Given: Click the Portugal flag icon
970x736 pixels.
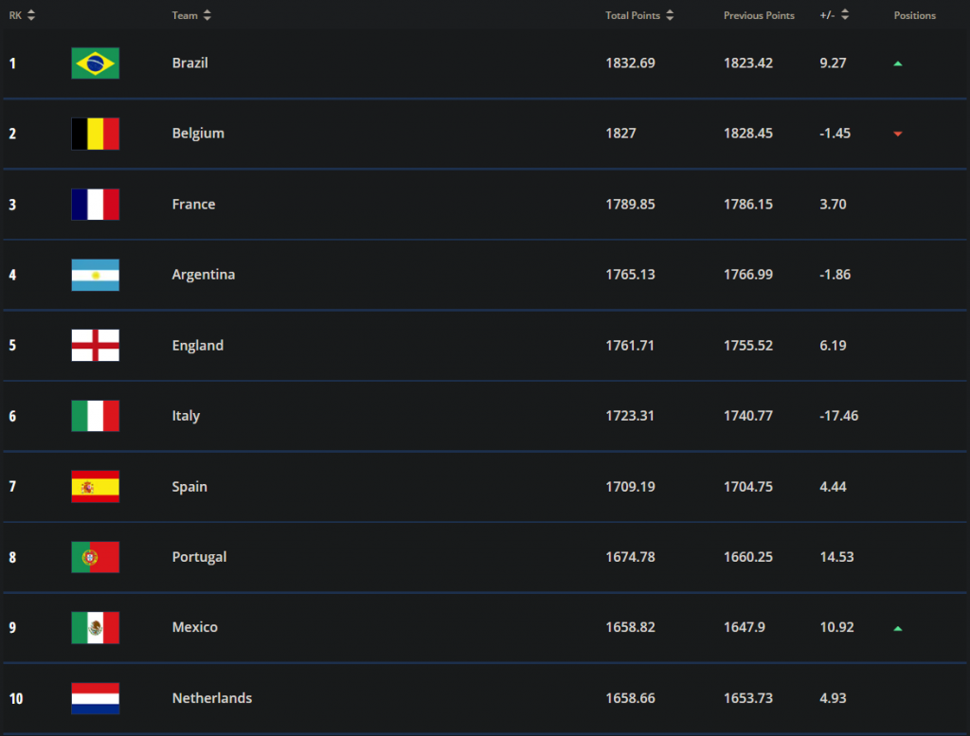Looking at the screenshot, I should [95, 557].
